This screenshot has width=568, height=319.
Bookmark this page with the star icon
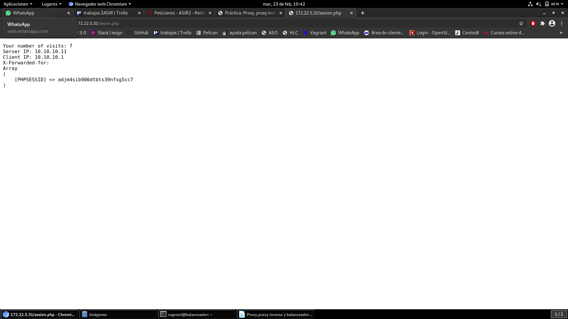(521, 23)
